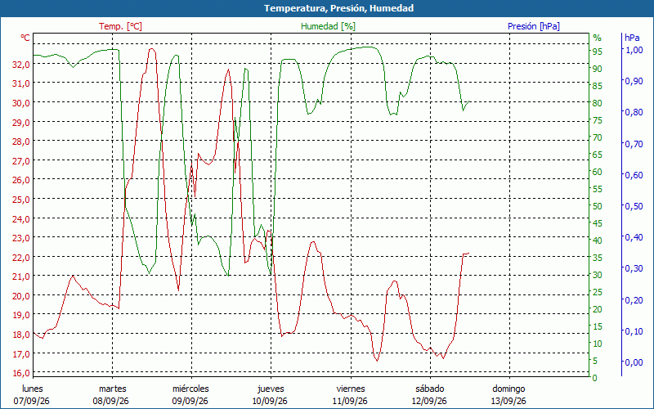This screenshot has height=409, width=654.
Task: Click the 60 humidity axis value
Action: [x=598, y=172]
